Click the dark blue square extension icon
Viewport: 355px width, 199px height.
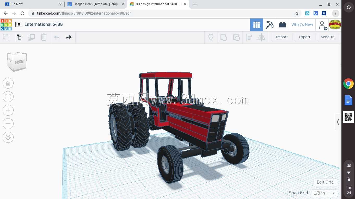(324, 13)
